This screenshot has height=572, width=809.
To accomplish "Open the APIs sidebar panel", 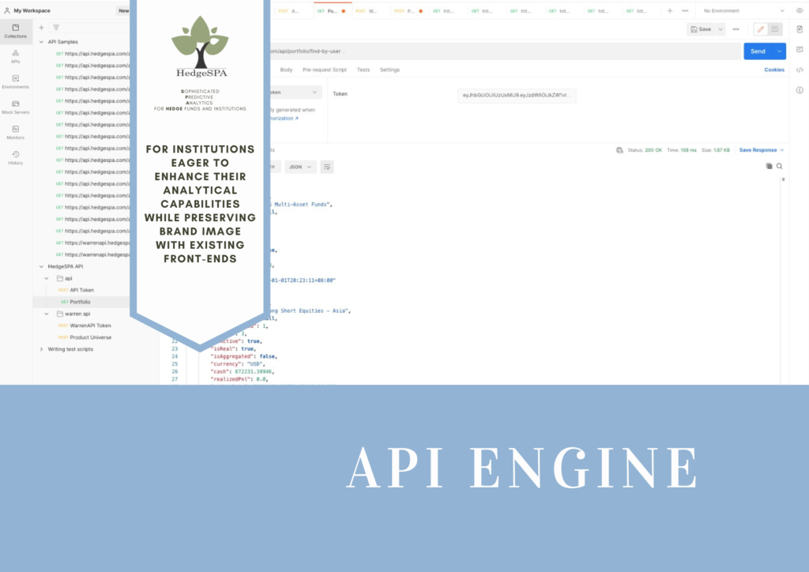I will pos(15,55).
